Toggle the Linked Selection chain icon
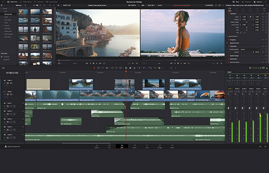269x173 pixels. (x=130, y=68)
